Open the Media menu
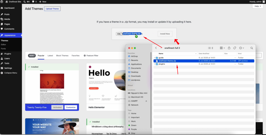266x135 pixels. pos(11,19)
